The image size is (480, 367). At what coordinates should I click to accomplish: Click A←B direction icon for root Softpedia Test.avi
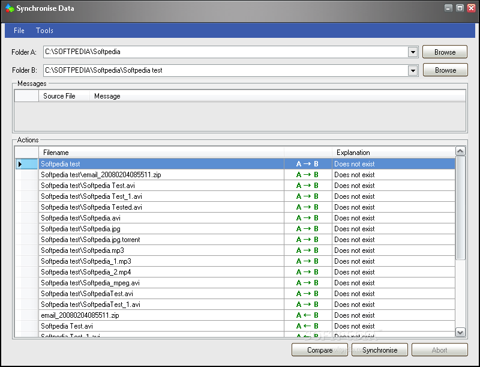tap(307, 326)
